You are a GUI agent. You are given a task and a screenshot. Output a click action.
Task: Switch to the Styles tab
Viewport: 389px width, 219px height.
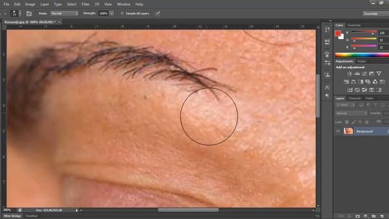point(362,61)
